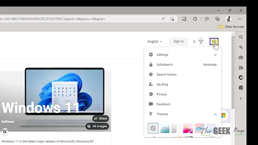Screen dimensions: 258x145
Task: Open the Other favorites folder
Action: click(231, 27)
